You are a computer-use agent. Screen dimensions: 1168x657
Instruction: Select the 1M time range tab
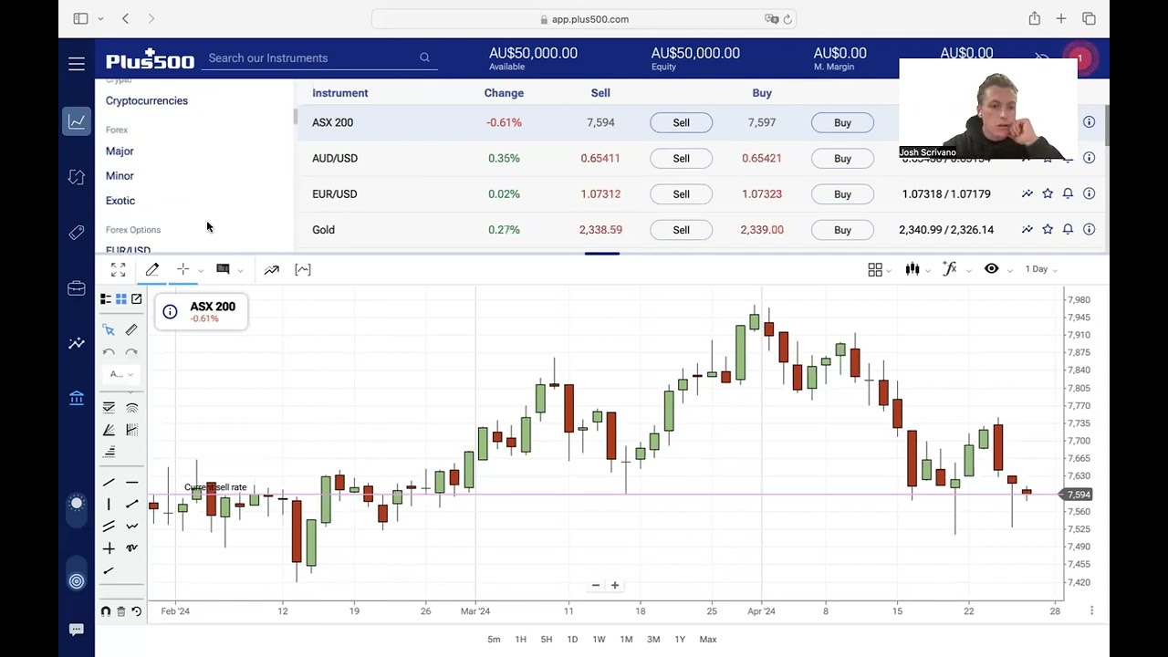(626, 640)
